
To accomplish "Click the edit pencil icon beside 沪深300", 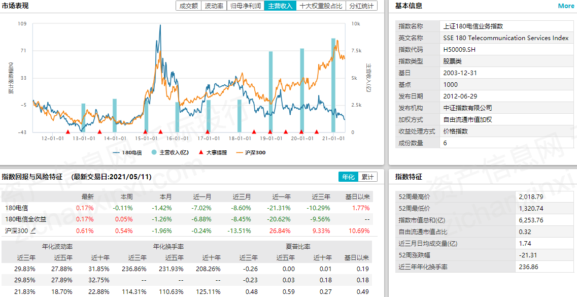I will (33, 231).
